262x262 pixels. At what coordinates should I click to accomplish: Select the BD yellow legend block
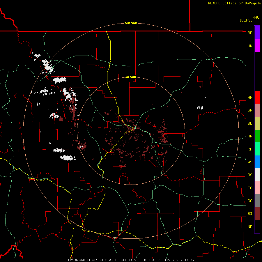click(257, 123)
